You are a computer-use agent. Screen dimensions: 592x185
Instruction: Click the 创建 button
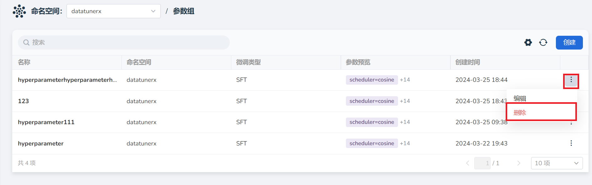tap(569, 42)
